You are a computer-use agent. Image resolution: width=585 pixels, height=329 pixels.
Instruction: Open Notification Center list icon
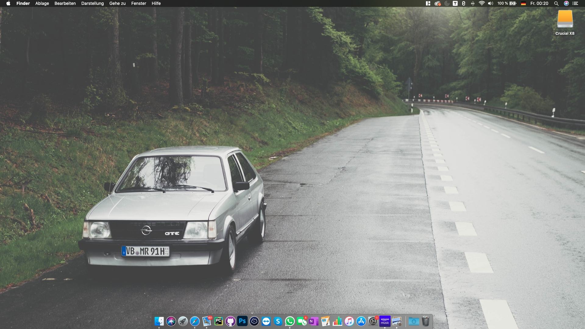click(575, 3)
